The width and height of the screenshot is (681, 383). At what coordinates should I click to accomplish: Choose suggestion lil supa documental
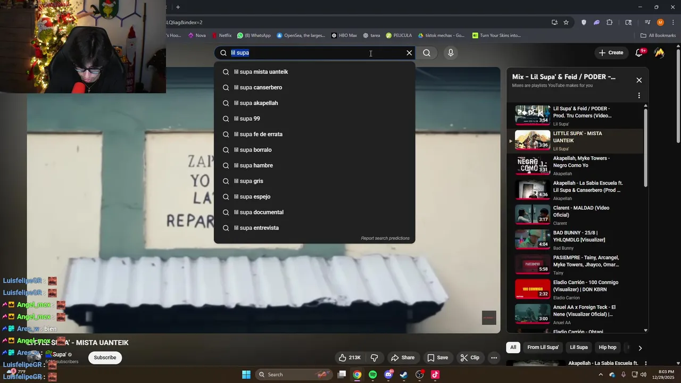coord(314,212)
